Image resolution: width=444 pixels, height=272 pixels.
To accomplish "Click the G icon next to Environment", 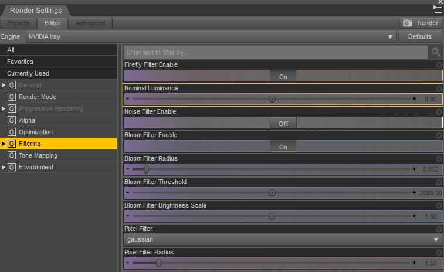I will click(12, 167).
